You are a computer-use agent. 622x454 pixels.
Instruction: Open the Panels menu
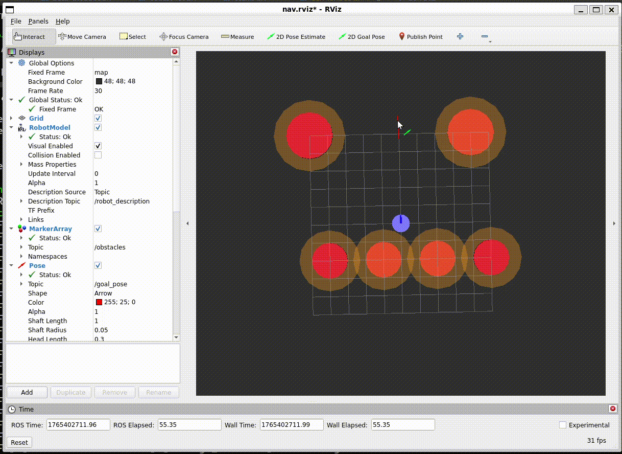[x=38, y=21]
